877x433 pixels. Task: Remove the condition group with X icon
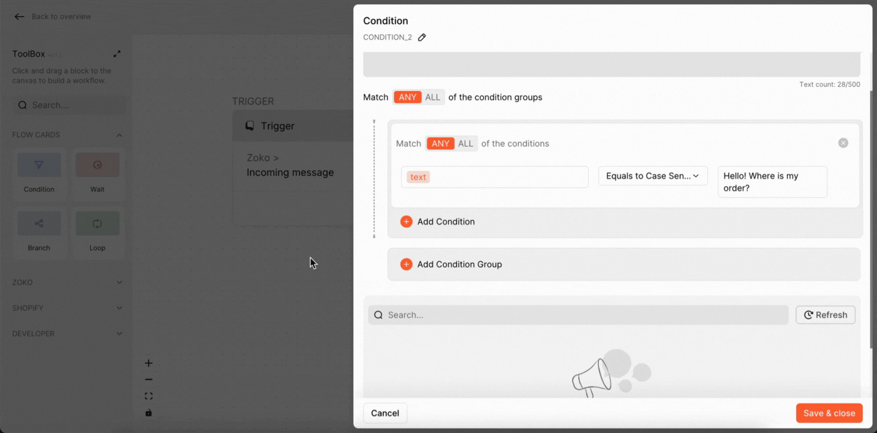click(843, 143)
